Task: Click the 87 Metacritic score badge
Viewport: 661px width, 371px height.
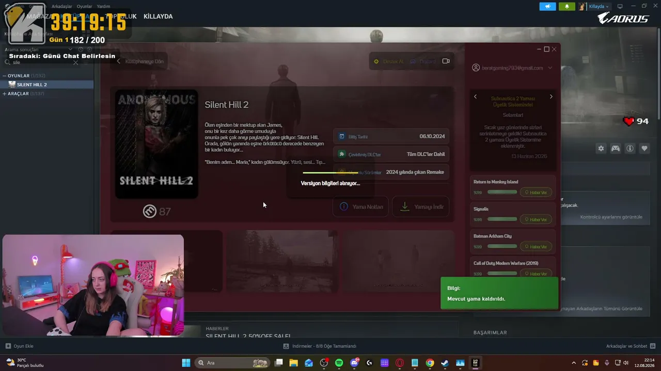Action: click(157, 211)
